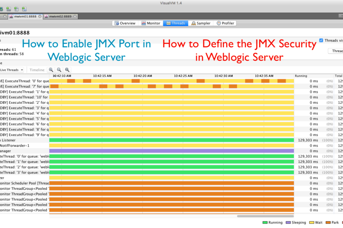
Task: Switch to the Overview tab
Action: [125, 23]
